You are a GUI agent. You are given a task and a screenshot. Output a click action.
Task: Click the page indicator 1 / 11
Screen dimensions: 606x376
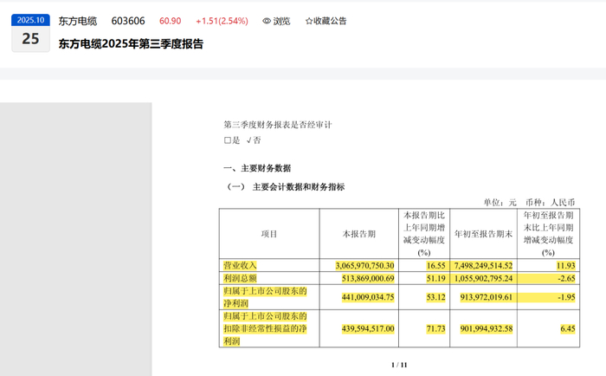coord(399,365)
